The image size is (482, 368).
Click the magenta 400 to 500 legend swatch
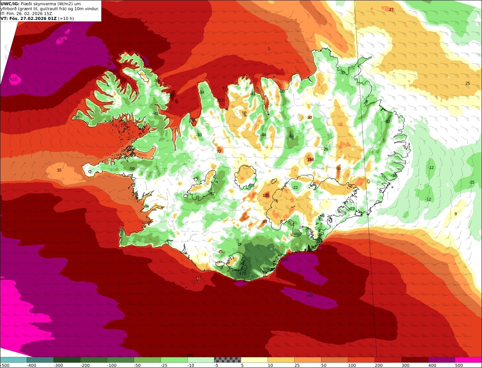[442, 360]
